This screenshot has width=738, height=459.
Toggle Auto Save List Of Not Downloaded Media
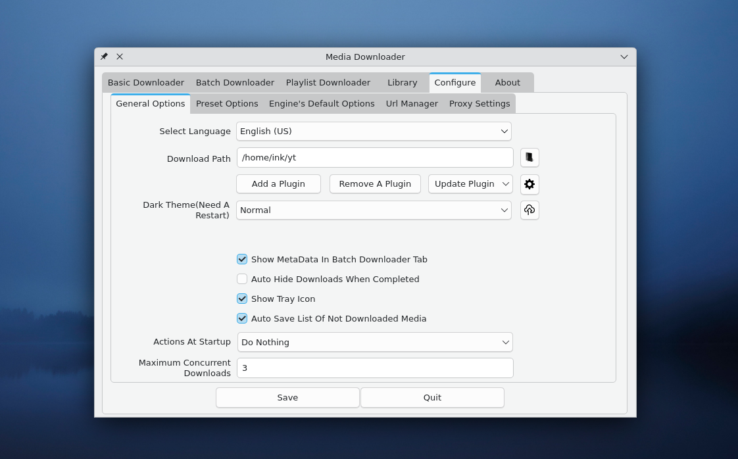[x=242, y=318]
